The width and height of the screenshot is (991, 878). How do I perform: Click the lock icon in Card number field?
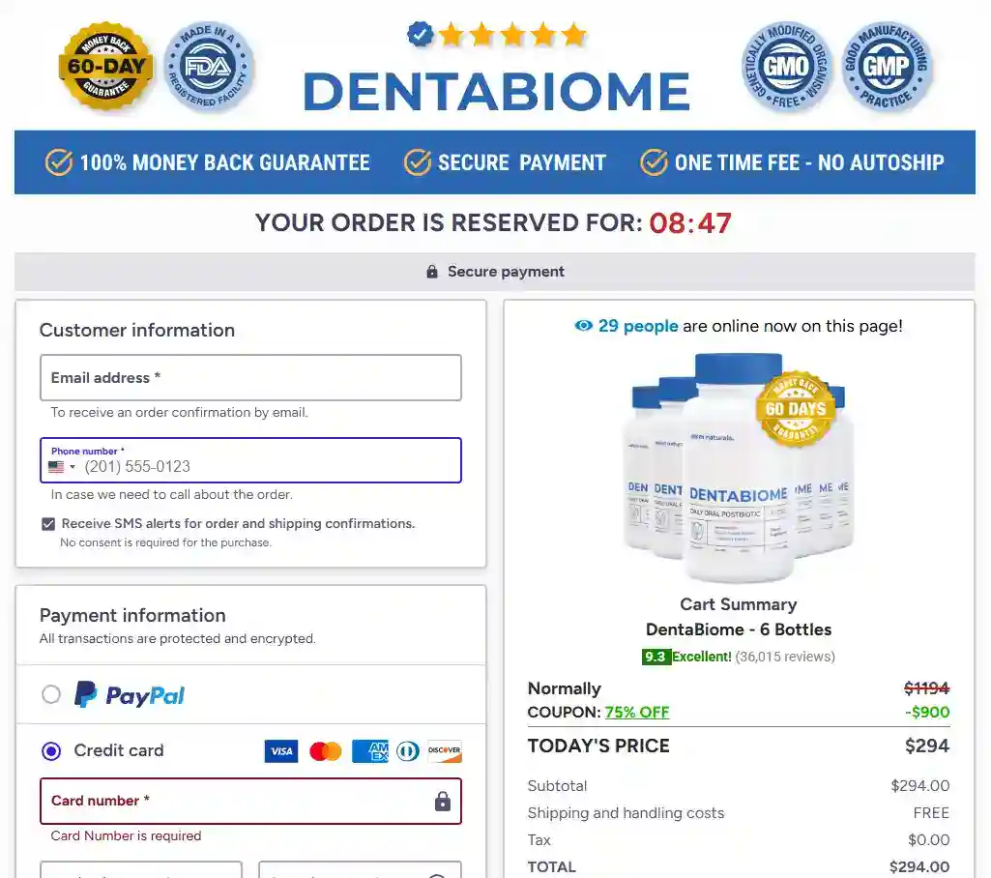443,801
